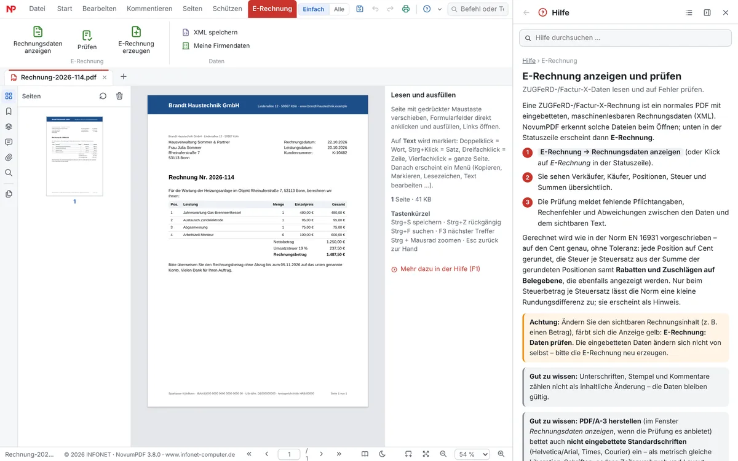Click the Hilfe breadcrumb link
Image resolution: width=738 pixels, height=461 pixels.
tap(529, 61)
